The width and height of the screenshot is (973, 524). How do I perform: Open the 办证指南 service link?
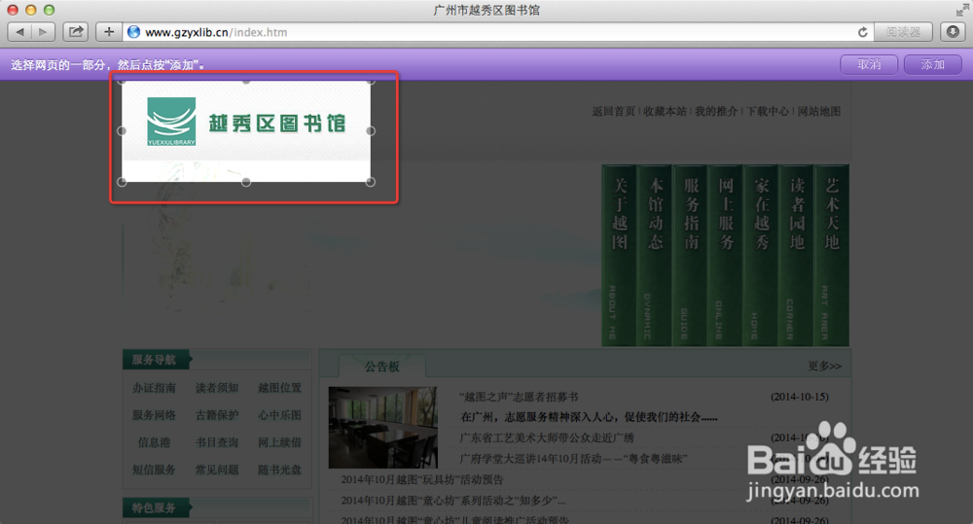pos(154,388)
